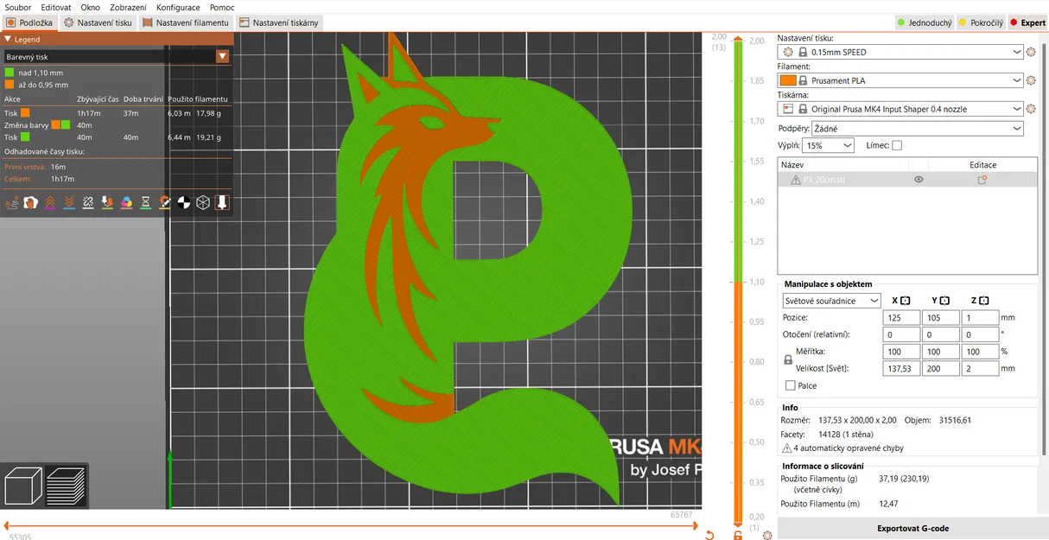This screenshot has height=540, width=1049.
Task: Open the Výplň 15% infill dropdown
Action: pos(829,145)
